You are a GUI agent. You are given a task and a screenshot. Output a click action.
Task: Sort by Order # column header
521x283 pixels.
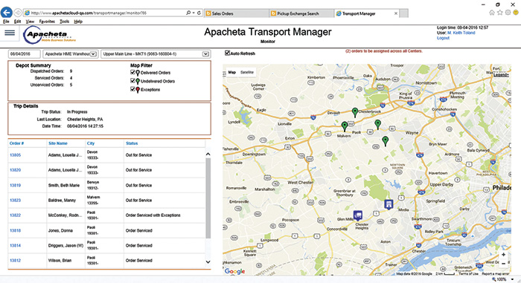click(x=16, y=143)
